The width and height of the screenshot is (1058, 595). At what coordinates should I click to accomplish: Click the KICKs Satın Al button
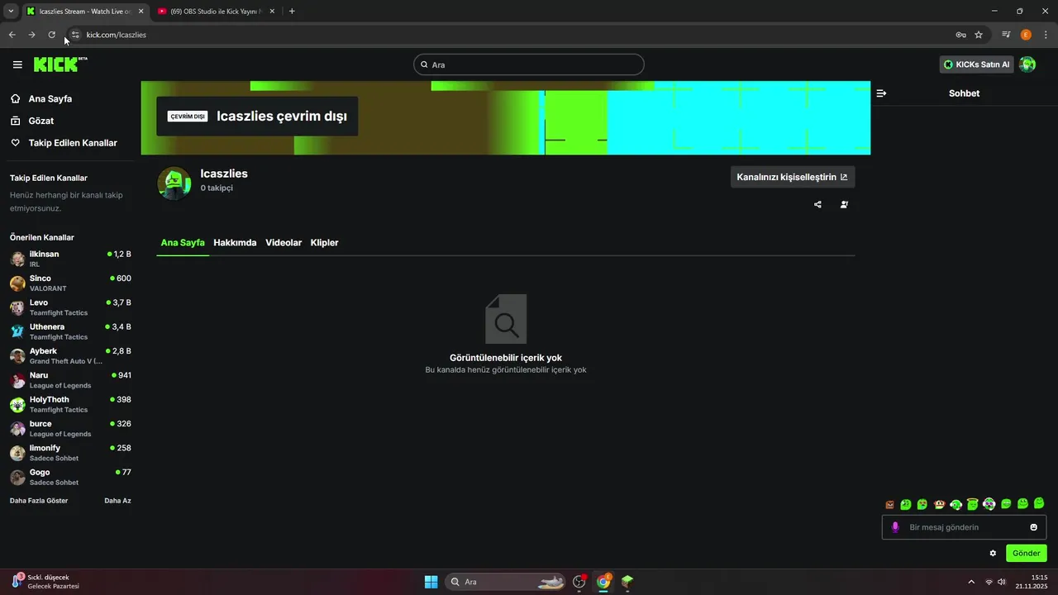click(977, 64)
